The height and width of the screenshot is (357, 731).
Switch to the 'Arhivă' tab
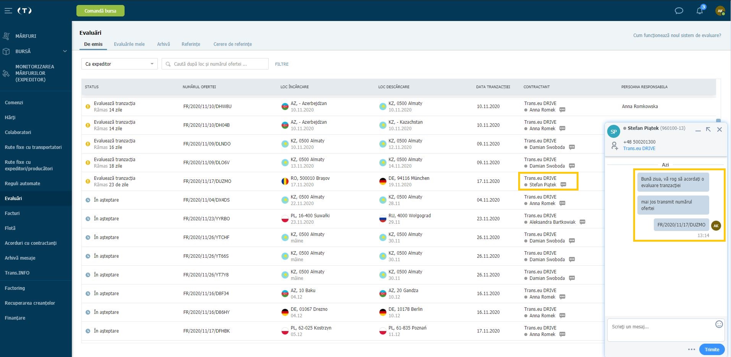point(164,44)
